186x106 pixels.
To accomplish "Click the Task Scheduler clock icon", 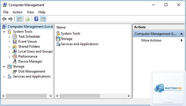I will point(15,37).
